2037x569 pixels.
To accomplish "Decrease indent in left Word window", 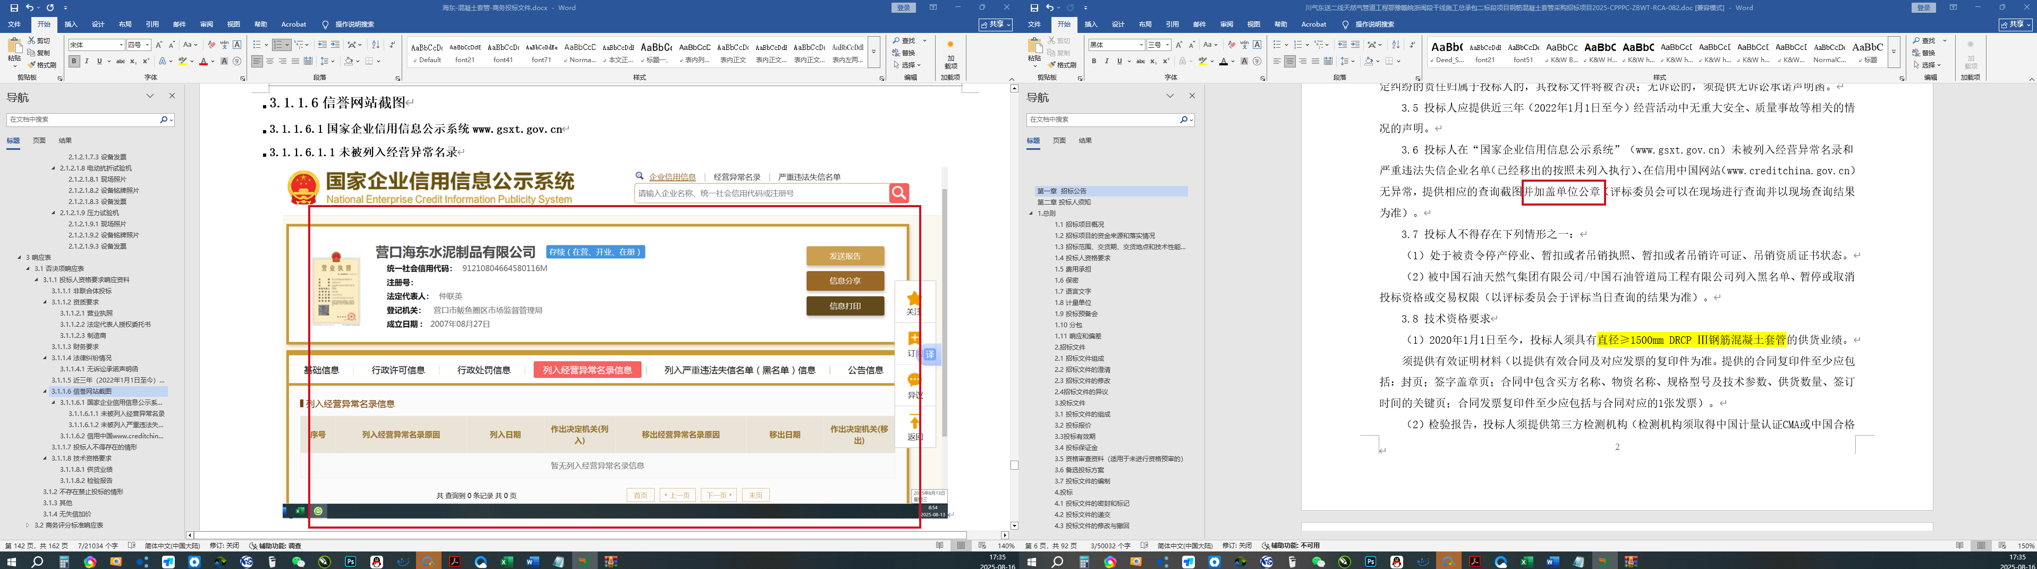I will coord(322,45).
